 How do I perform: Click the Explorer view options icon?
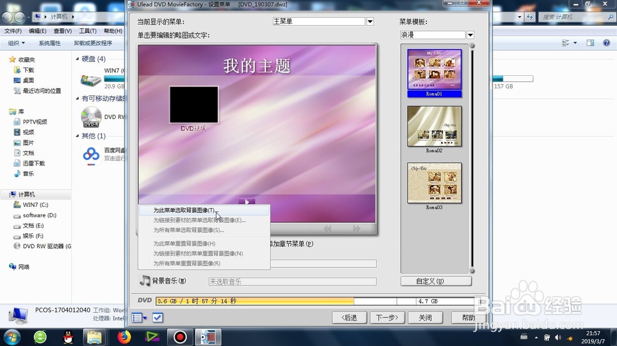click(566, 43)
